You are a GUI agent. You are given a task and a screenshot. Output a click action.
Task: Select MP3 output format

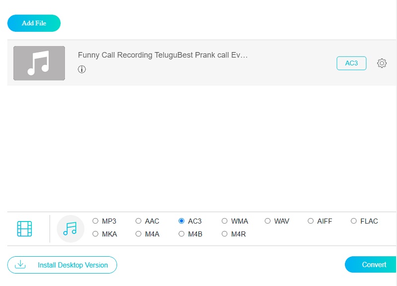coord(96,221)
